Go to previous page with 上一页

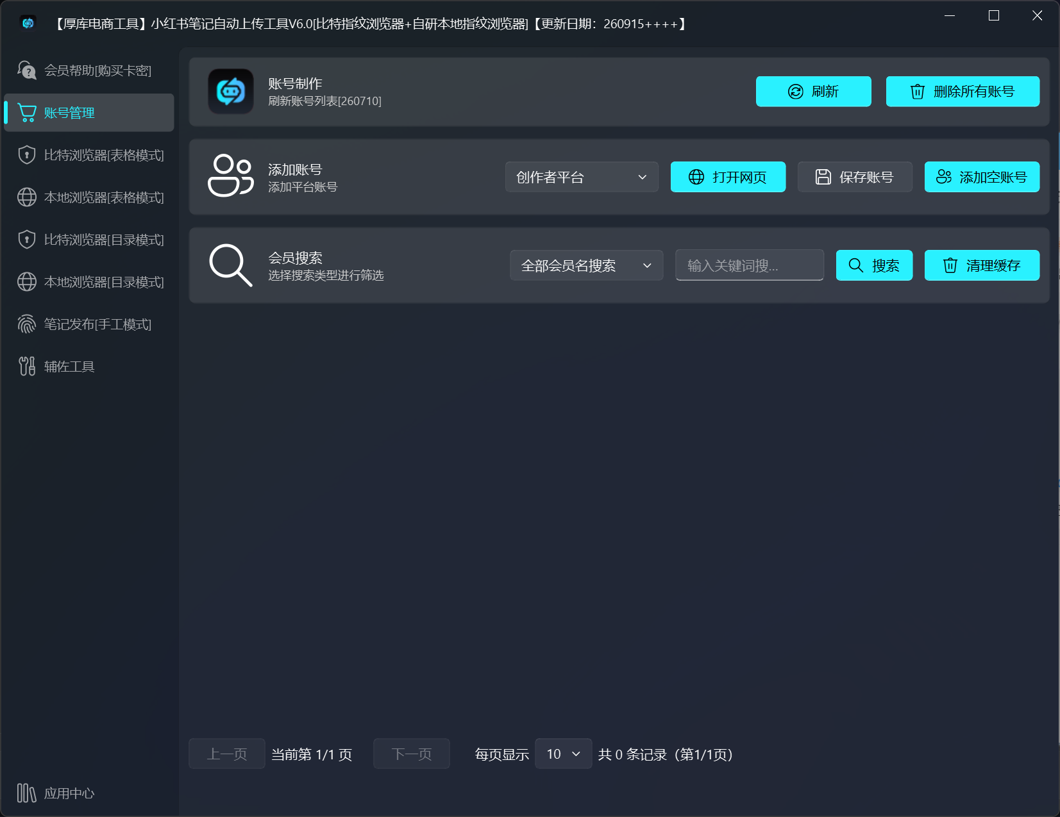pyautogui.click(x=227, y=754)
